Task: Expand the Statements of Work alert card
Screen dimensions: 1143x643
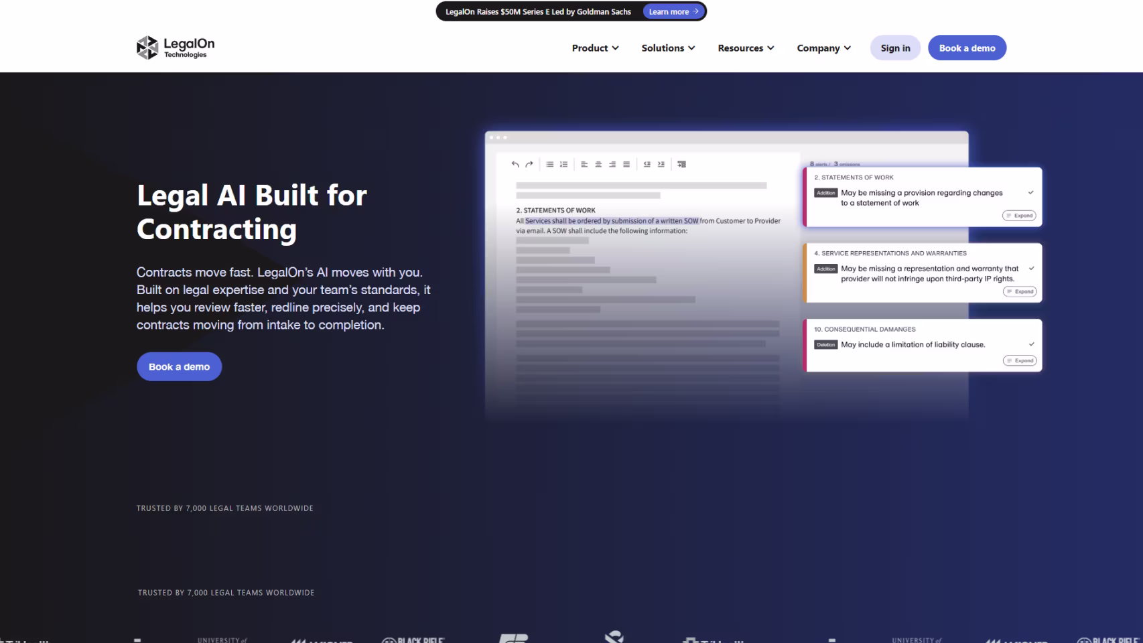Action: click(1019, 216)
